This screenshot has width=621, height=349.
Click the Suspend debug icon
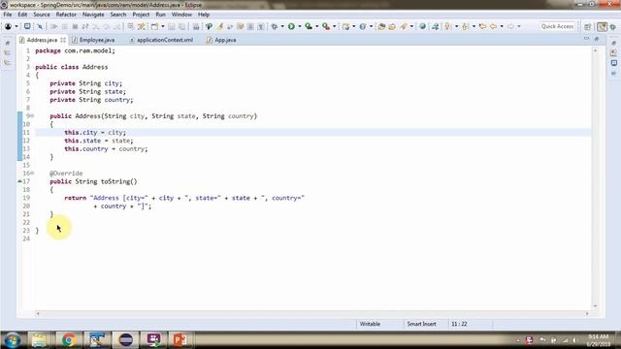pos(65,26)
